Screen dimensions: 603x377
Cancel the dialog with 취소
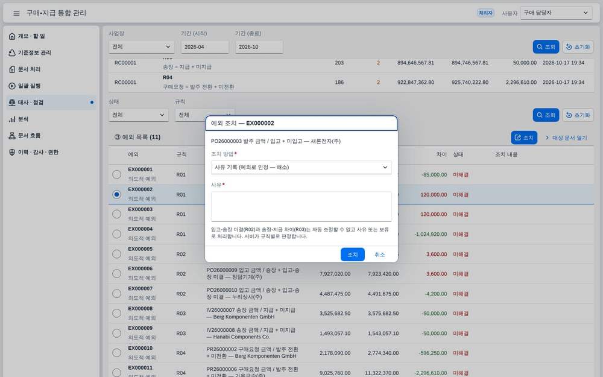(x=379, y=255)
